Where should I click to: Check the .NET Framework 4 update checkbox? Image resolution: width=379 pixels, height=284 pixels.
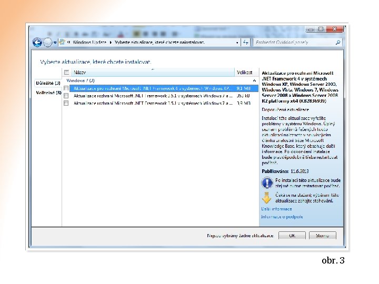tap(66, 88)
